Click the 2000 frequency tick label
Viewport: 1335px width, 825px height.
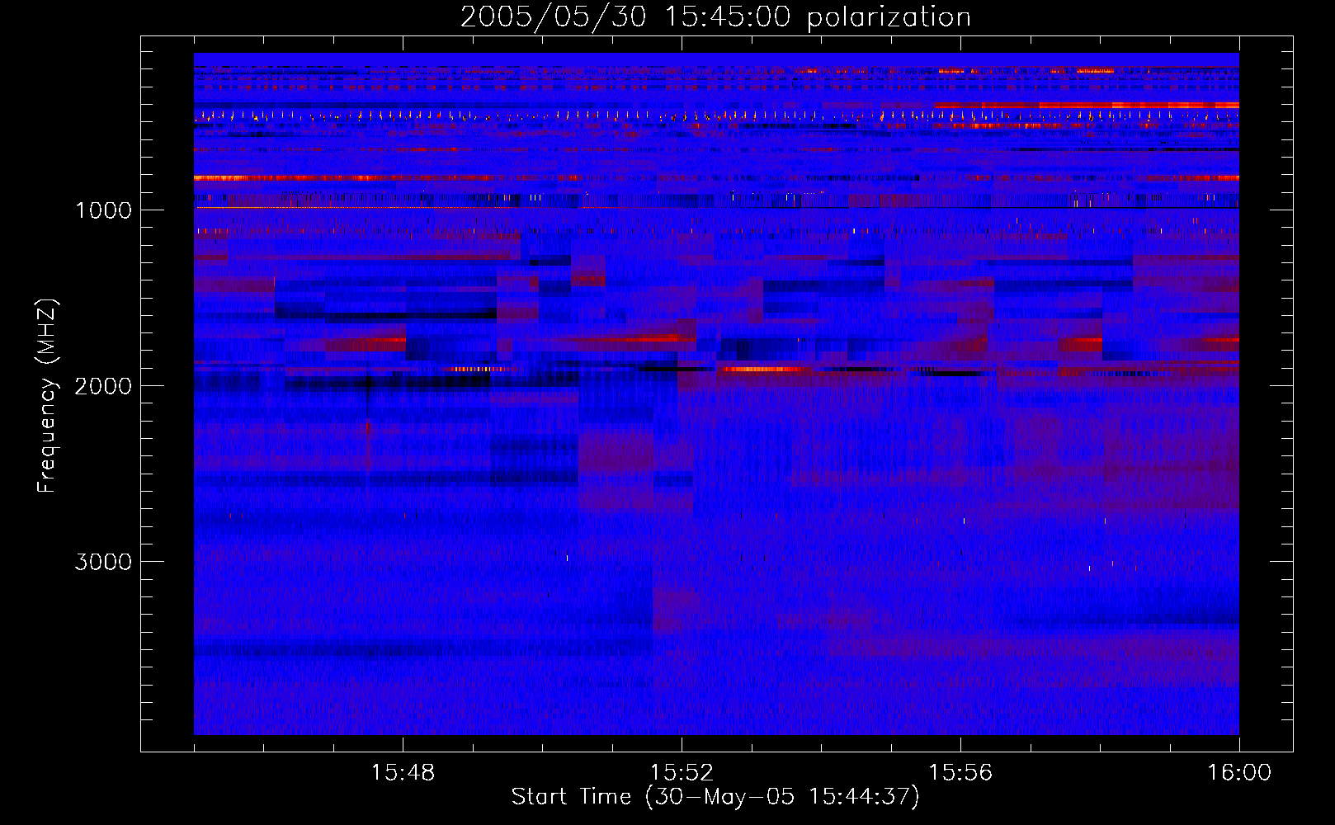(x=103, y=386)
